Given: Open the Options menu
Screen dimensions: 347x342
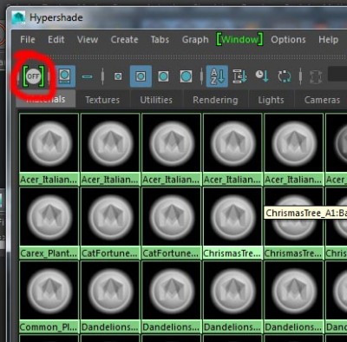Looking at the screenshot, I should [288, 39].
